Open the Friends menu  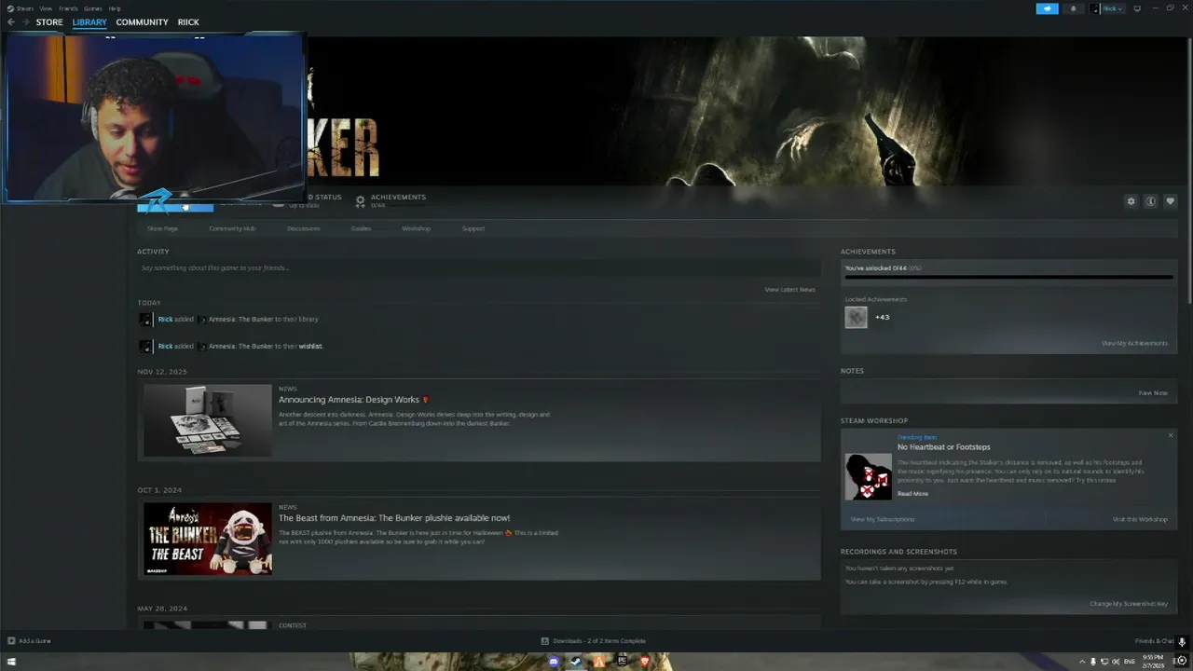pyautogui.click(x=68, y=8)
